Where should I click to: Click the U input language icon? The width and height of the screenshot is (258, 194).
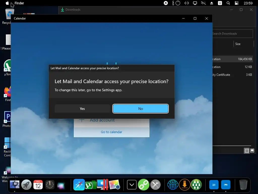[220, 3]
